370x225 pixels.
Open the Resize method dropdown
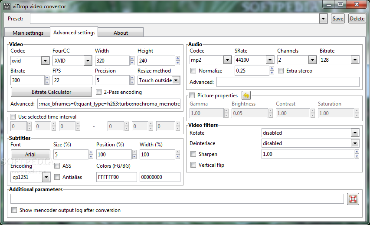tap(176, 80)
